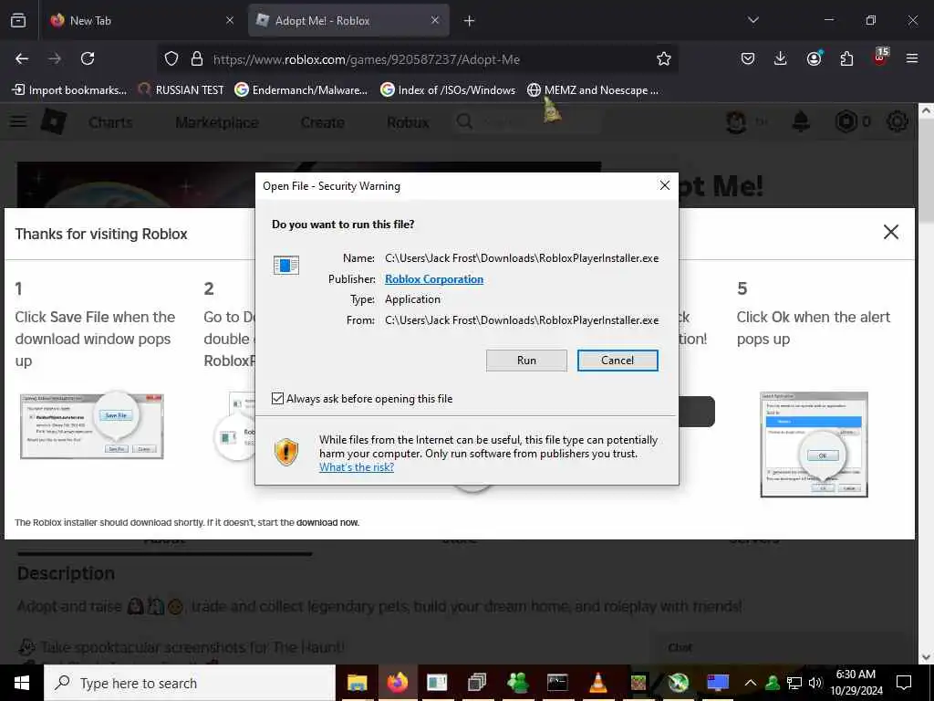Open Create in Roblox navigation
This screenshot has height=701, width=934.
click(x=322, y=122)
